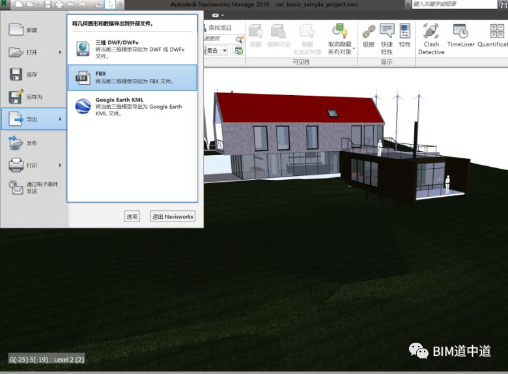Open the Quantification tool
Image resolution: width=508 pixels, height=374 pixels.
point(492,36)
